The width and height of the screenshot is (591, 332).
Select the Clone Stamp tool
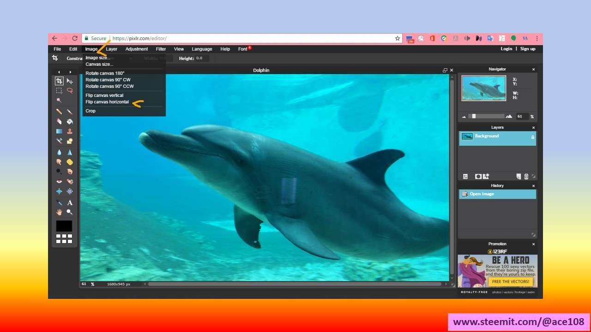click(70, 131)
